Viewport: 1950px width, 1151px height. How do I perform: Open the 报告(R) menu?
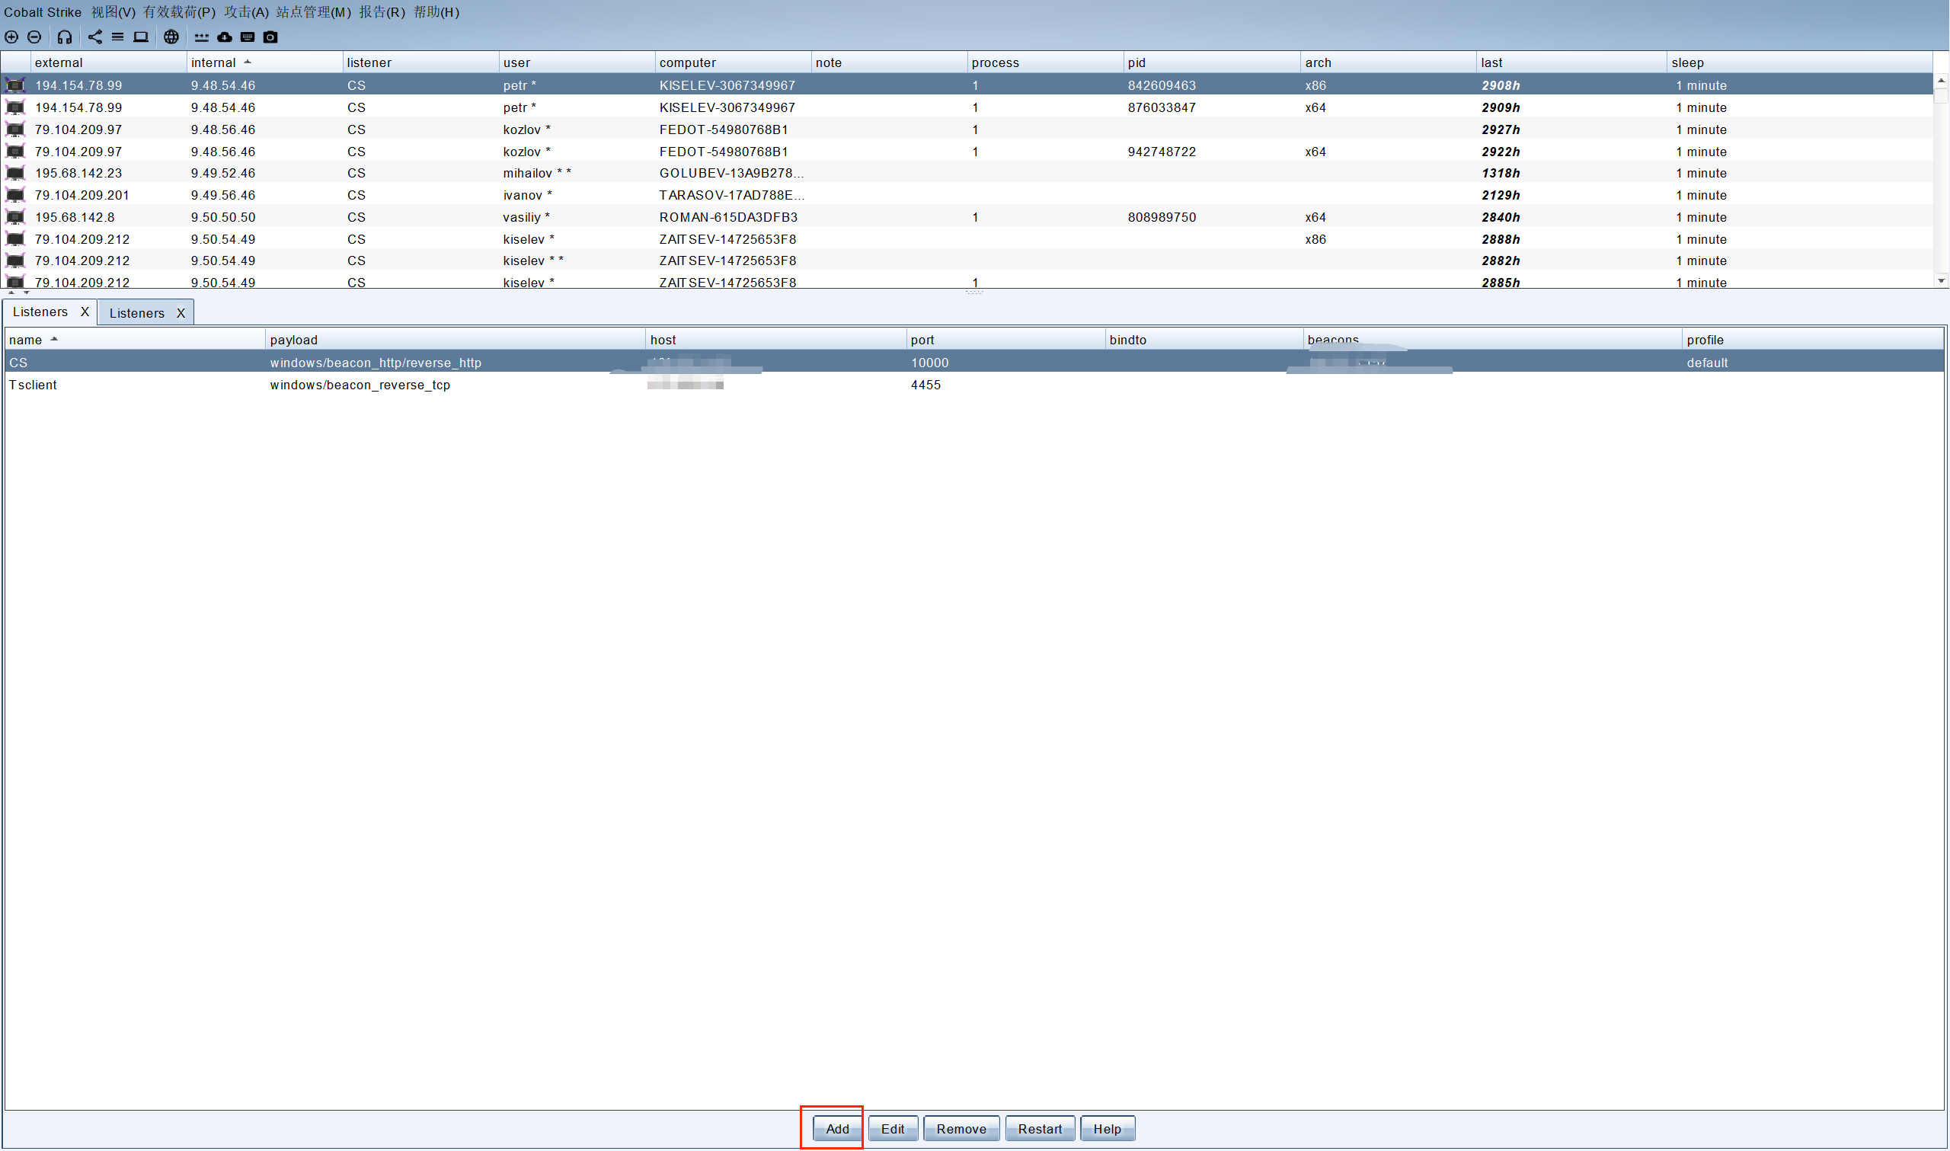tap(382, 12)
